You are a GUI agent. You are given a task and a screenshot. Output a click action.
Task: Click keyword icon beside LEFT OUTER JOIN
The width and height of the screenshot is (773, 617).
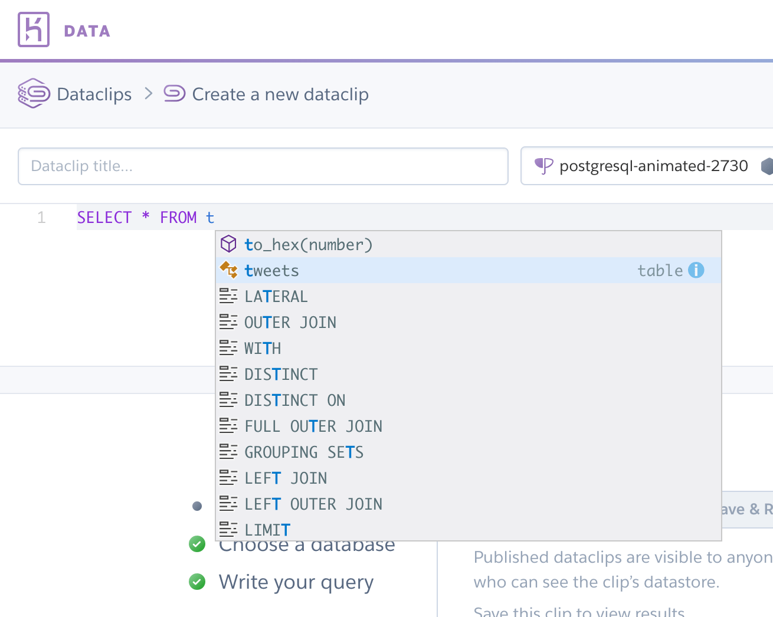click(228, 504)
